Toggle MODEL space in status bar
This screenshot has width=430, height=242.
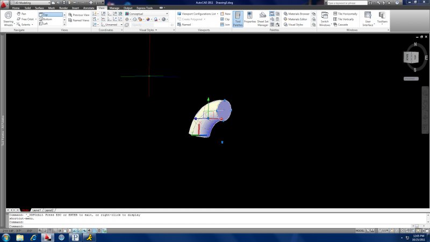360,230
